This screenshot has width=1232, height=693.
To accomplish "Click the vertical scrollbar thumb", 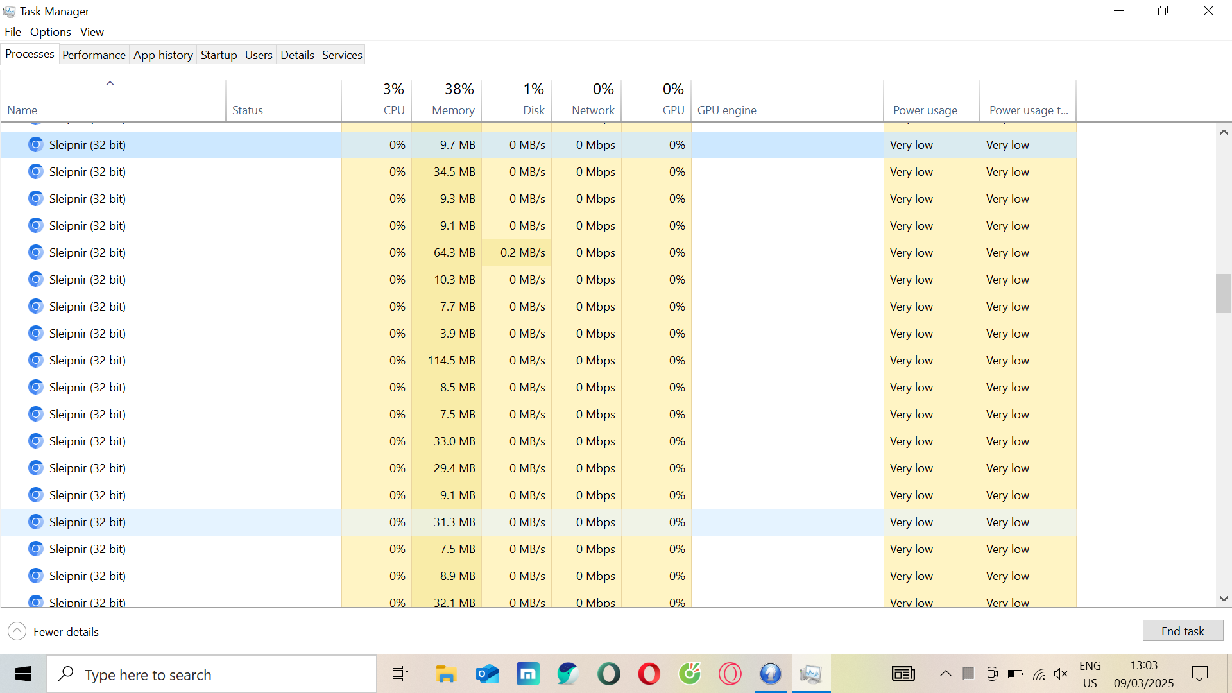I will coord(1223,293).
